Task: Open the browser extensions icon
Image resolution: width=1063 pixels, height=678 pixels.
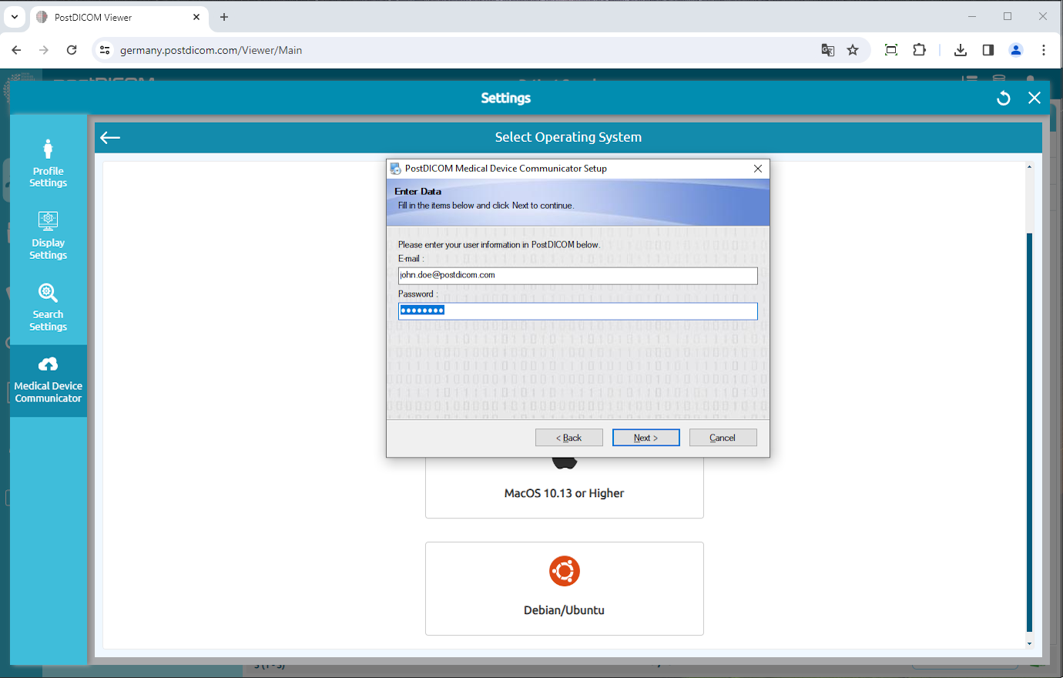Action: point(919,50)
